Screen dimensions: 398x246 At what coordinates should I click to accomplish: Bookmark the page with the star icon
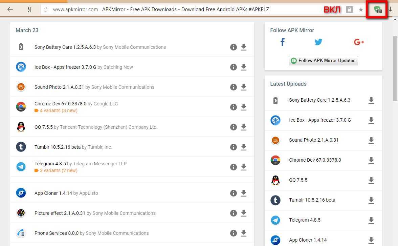361,10
